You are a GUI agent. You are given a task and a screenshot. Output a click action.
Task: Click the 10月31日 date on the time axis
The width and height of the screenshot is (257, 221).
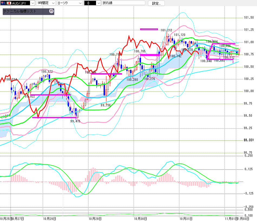click(x=186, y=218)
